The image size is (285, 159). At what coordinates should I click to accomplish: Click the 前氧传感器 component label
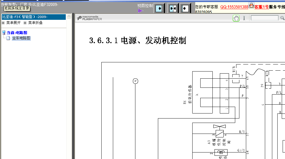[190, 94]
